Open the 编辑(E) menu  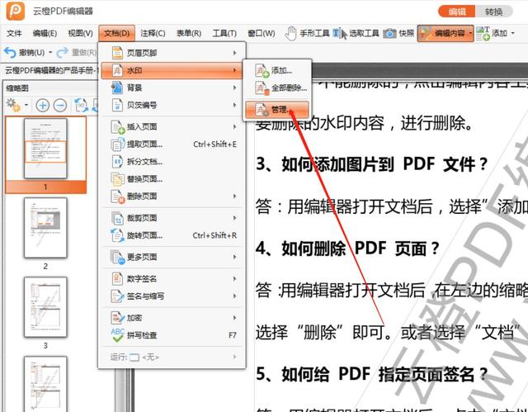point(45,33)
